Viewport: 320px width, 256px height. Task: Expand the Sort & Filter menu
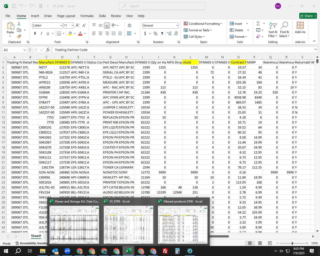[x=273, y=30]
